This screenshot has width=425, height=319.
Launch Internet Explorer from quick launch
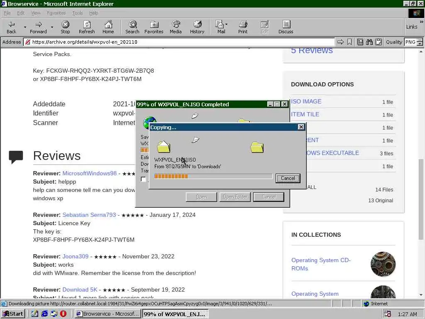click(44, 314)
